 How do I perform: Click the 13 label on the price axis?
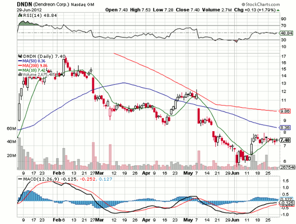[x=283, y=83]
